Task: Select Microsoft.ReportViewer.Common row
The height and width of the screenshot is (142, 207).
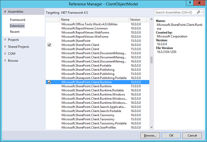Action: pyautogui.click(x=98, y=28)
